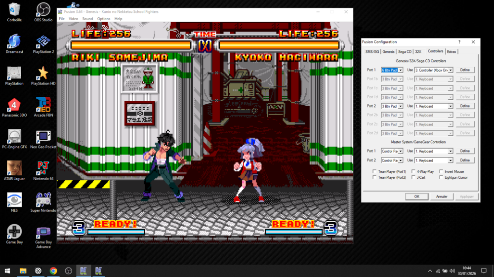
Task: Open the Panasonic 3DO emulator icon
Action: point(14,106)
